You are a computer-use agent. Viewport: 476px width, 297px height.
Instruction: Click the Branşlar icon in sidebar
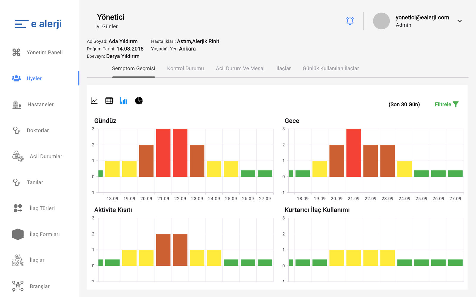(x=18, y=286)
